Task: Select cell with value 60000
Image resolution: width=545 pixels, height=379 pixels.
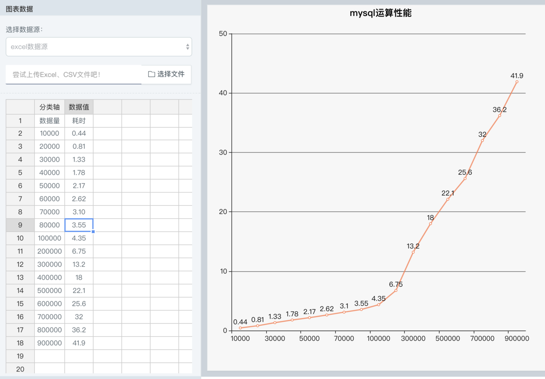Action: coord(50,199)
